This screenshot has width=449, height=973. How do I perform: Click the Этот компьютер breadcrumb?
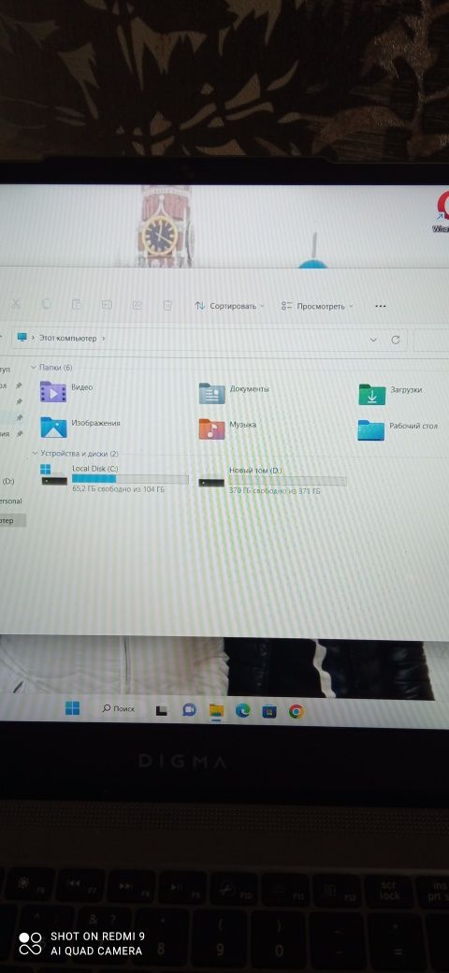click(x=68, y=338)
